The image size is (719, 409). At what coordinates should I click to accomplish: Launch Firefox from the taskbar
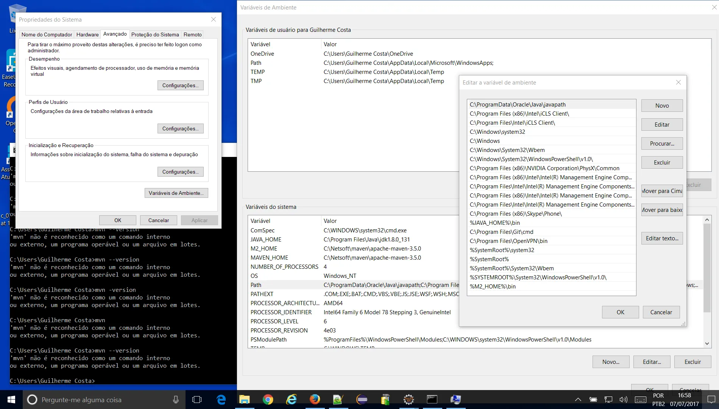coord(315,400)
